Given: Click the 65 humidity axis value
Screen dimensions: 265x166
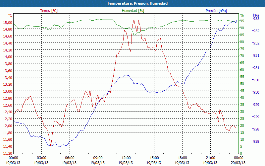Looking at the screenshot, I should 242,63.
